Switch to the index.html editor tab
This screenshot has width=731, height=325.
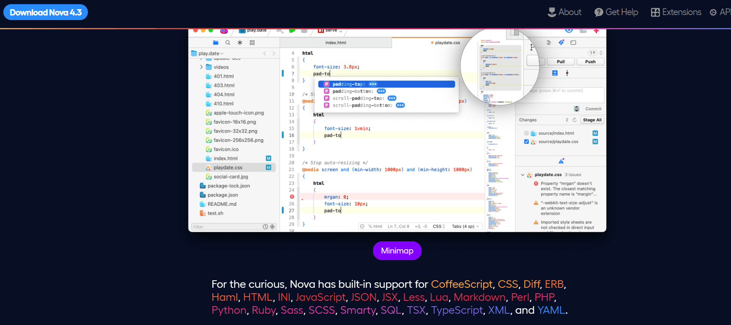pyautogui.click(x=336, y=43)
